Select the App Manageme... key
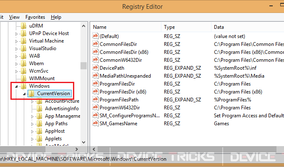Image resolution: width=284 pixels, height=167 pixels. point(63,116)
